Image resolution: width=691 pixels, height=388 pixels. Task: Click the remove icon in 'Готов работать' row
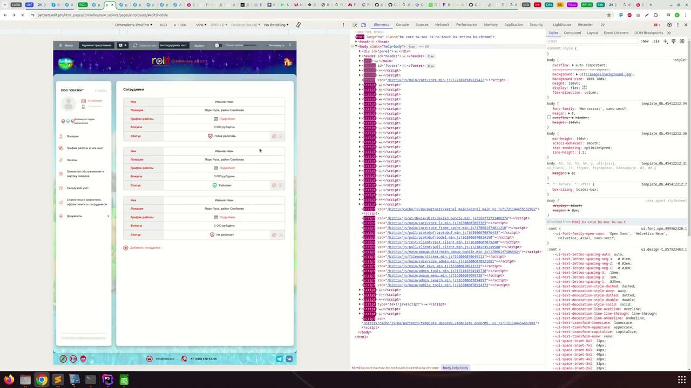pos(280,136)
